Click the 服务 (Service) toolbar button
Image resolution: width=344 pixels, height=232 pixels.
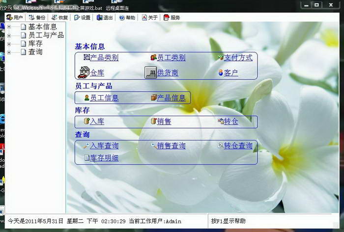pyautogui.click(x=172, y=18)
